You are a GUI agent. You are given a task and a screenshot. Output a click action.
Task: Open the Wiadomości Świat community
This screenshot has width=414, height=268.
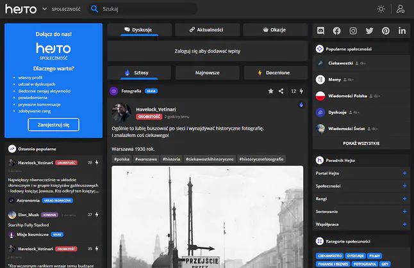coord(347,129)
